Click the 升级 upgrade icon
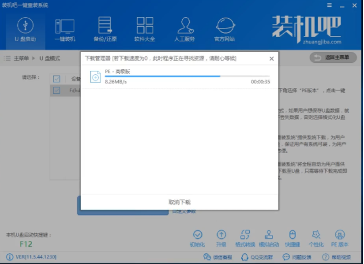The image size is (364, 264). click(221, 238)
